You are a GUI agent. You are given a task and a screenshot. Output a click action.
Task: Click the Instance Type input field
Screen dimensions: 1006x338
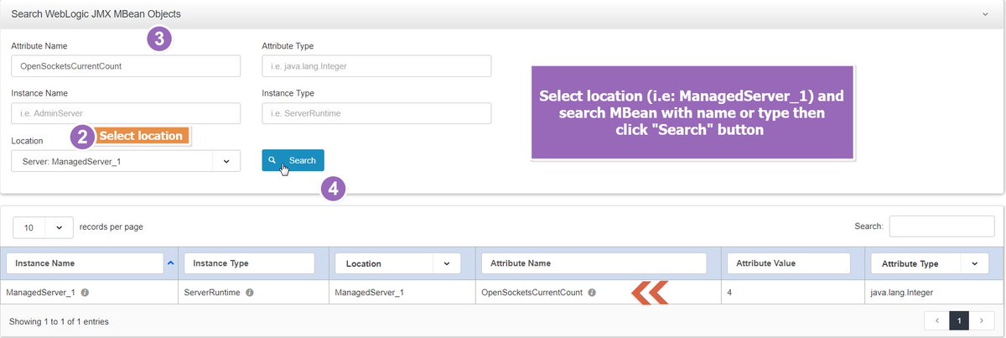coord(376,113)
